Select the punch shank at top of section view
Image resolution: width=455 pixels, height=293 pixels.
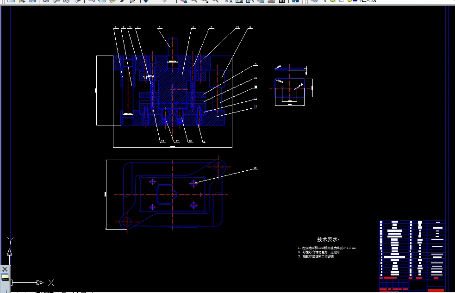click(172, 47)
